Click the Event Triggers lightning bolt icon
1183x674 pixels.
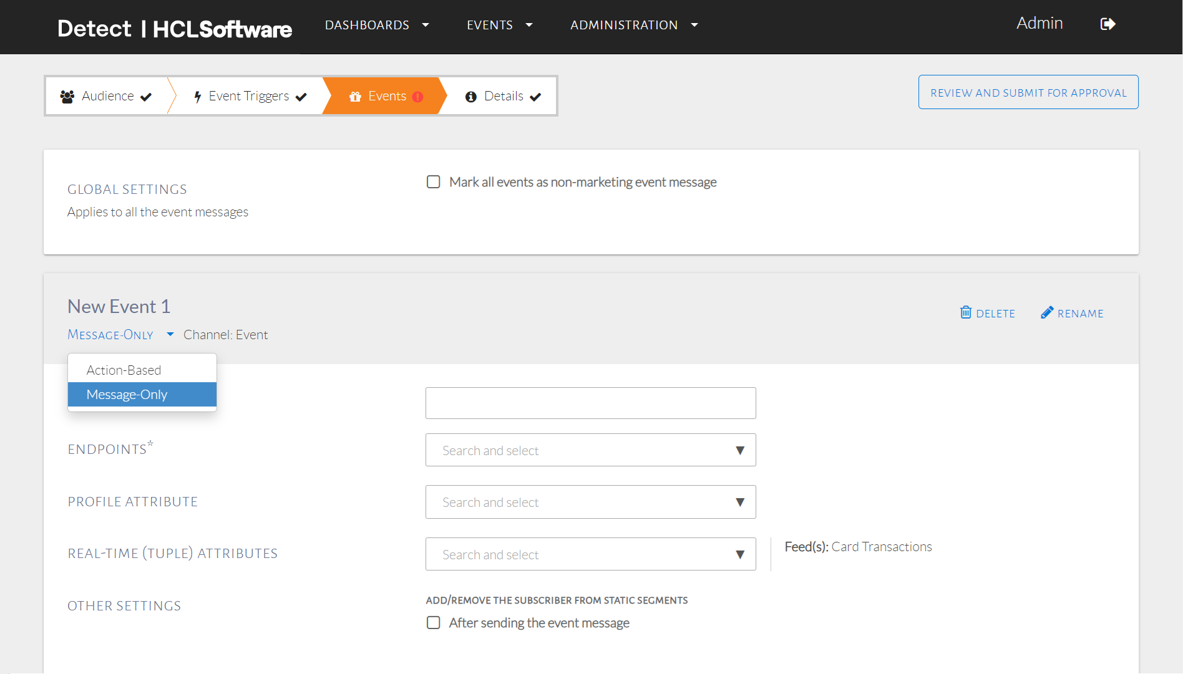(198, 97)
